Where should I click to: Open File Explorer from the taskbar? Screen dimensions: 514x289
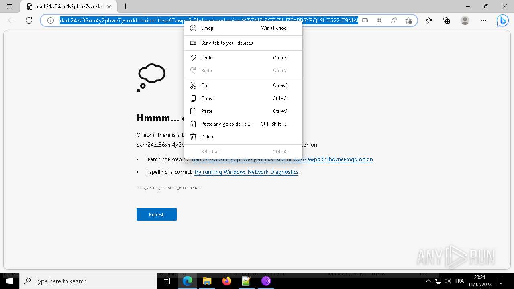coord(207,281)
